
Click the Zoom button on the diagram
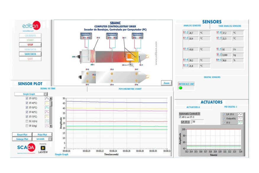point(166,83)
